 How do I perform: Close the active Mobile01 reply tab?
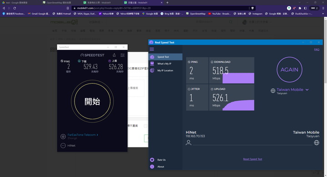pyautogui.click(x=161, y=3)
